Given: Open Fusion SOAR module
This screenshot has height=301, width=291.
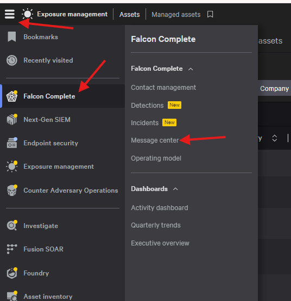Looking at the screenshot, I should [x=43, y=249].
